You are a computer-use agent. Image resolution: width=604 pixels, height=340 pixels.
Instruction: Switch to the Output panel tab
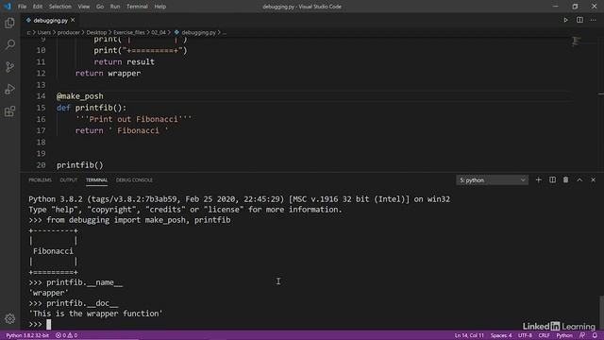coord(69,180)
